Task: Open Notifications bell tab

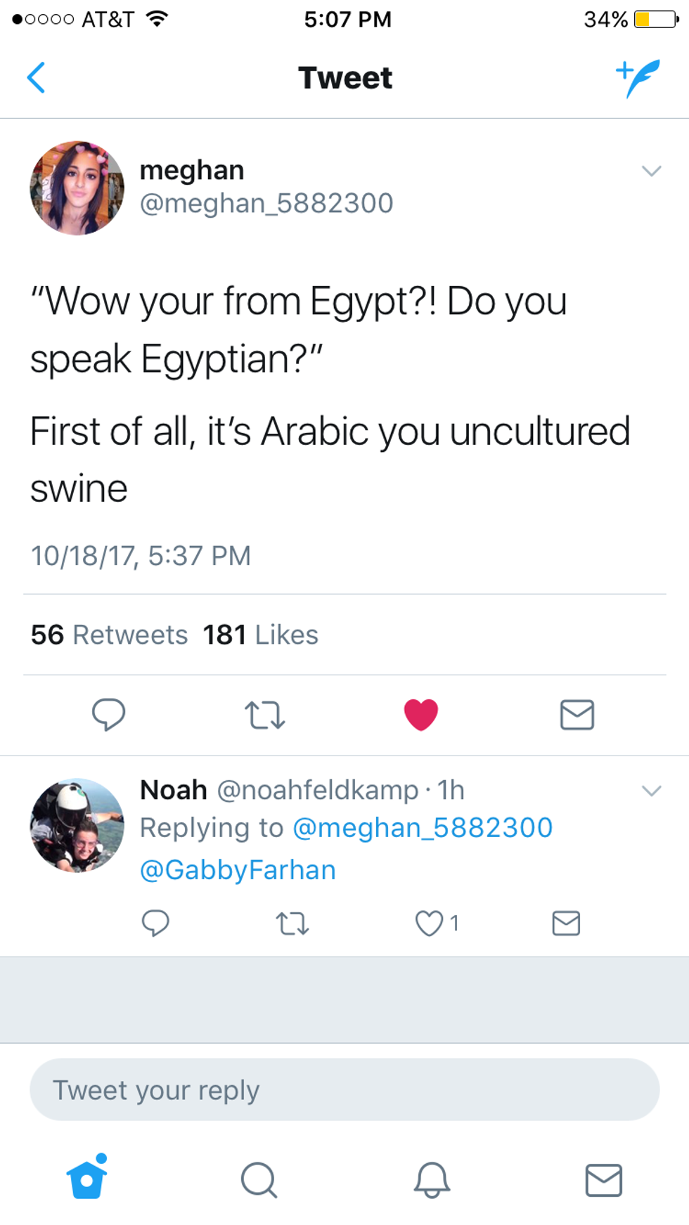Action: [x=432, y=1179]
